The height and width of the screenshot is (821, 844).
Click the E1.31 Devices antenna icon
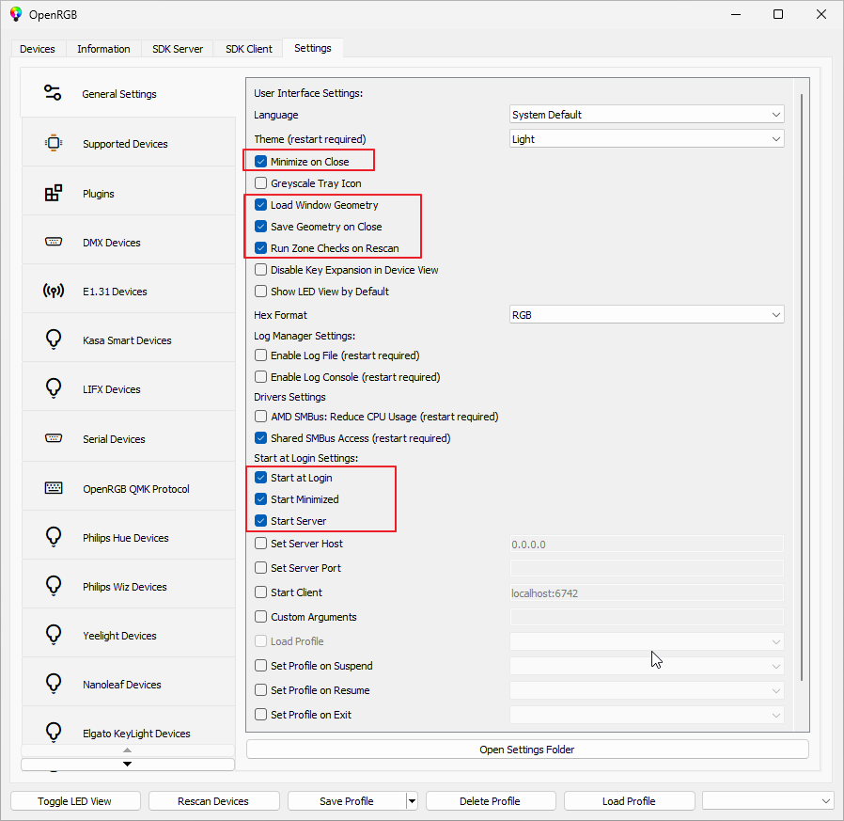[x=52, y=291]
